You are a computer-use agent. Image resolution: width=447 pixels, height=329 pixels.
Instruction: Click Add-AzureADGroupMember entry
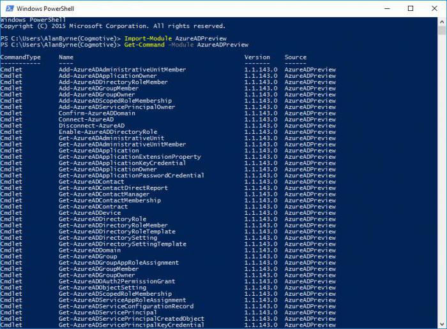point(98,88)
